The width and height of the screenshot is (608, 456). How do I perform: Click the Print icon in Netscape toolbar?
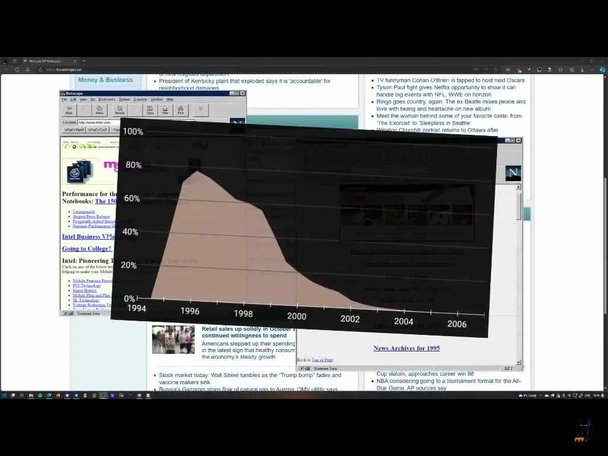[x=165, y=110]
